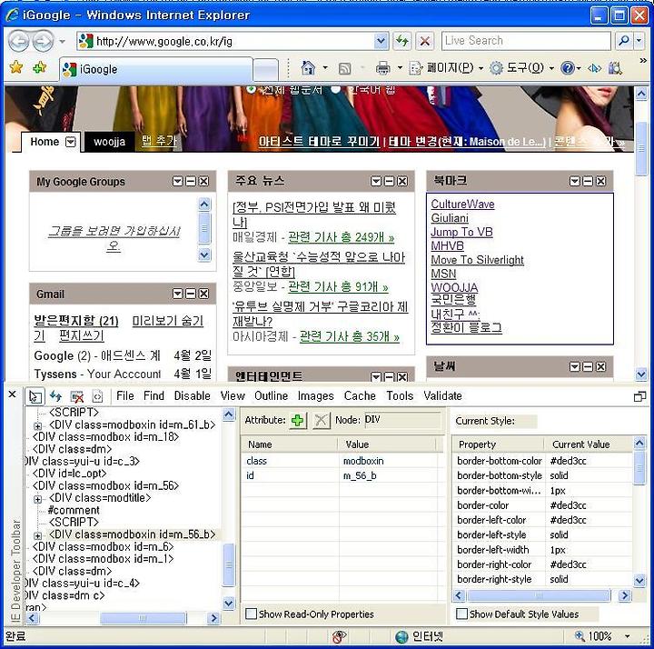Screen dimensions: 654x649
Task: Click the source view icon in Developer Toolbar
Action: pyautogui.click(x=97, y=395)
